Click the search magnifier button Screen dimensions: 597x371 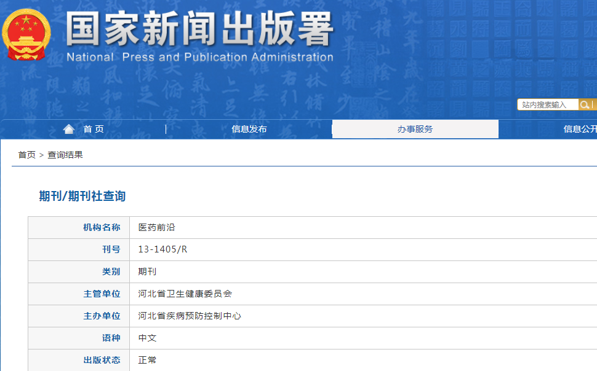point(585,104)
